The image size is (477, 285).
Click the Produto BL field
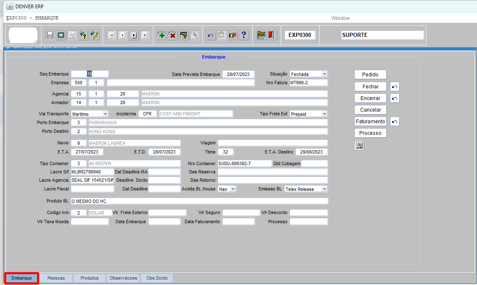click(x=200, y=201)
